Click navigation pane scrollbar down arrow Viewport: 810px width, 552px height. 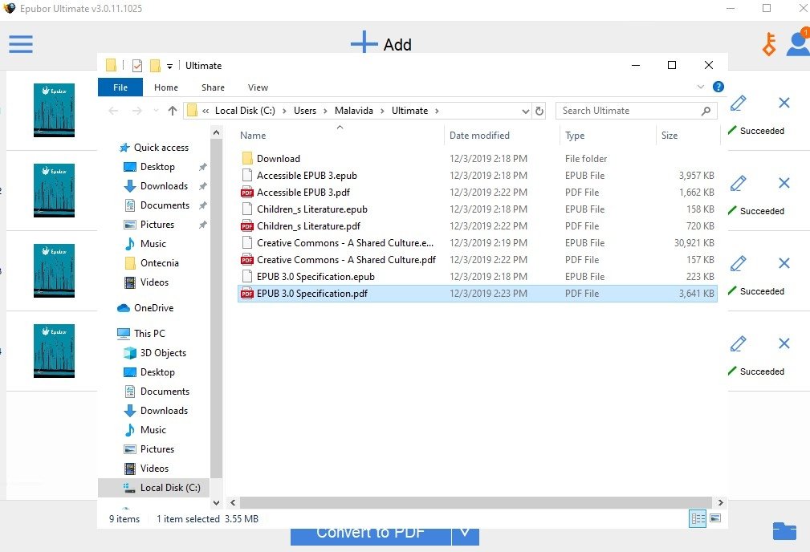tap(217, 502)
